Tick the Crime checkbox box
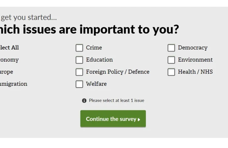 click(79, 48)
